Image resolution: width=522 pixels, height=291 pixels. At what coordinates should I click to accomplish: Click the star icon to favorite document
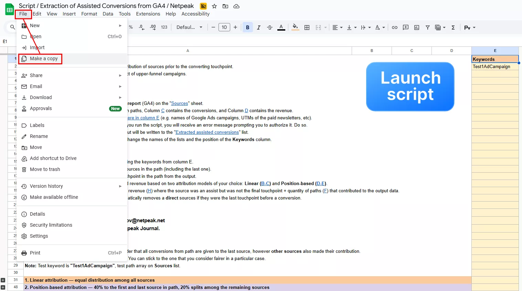[x=214, y=6]
